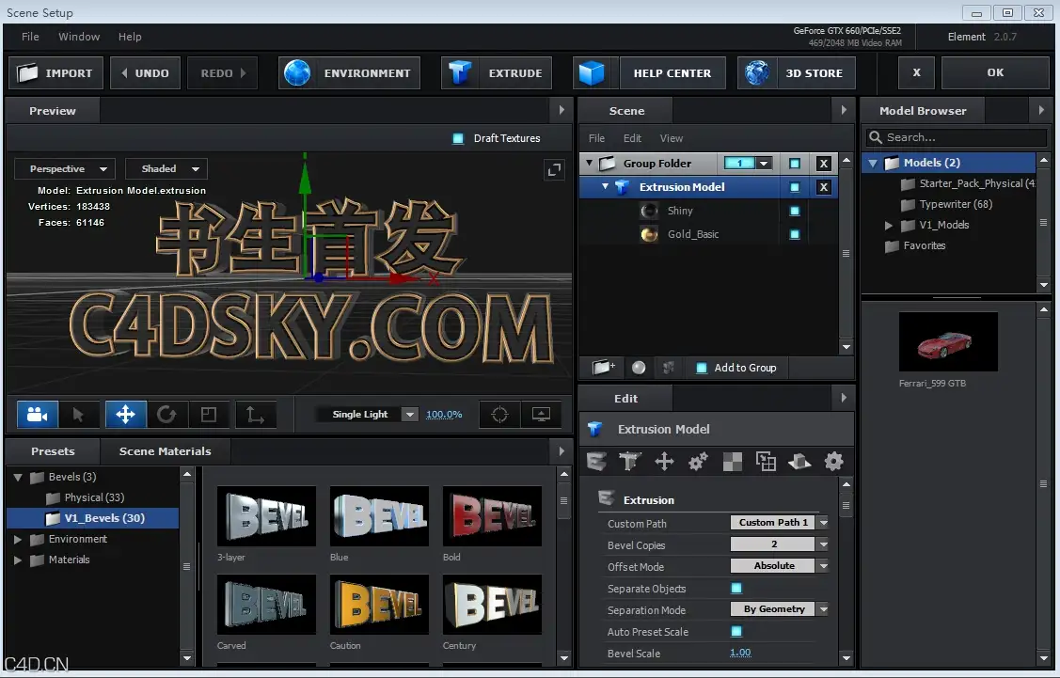Click the IMPORT button

coord(56,73)
